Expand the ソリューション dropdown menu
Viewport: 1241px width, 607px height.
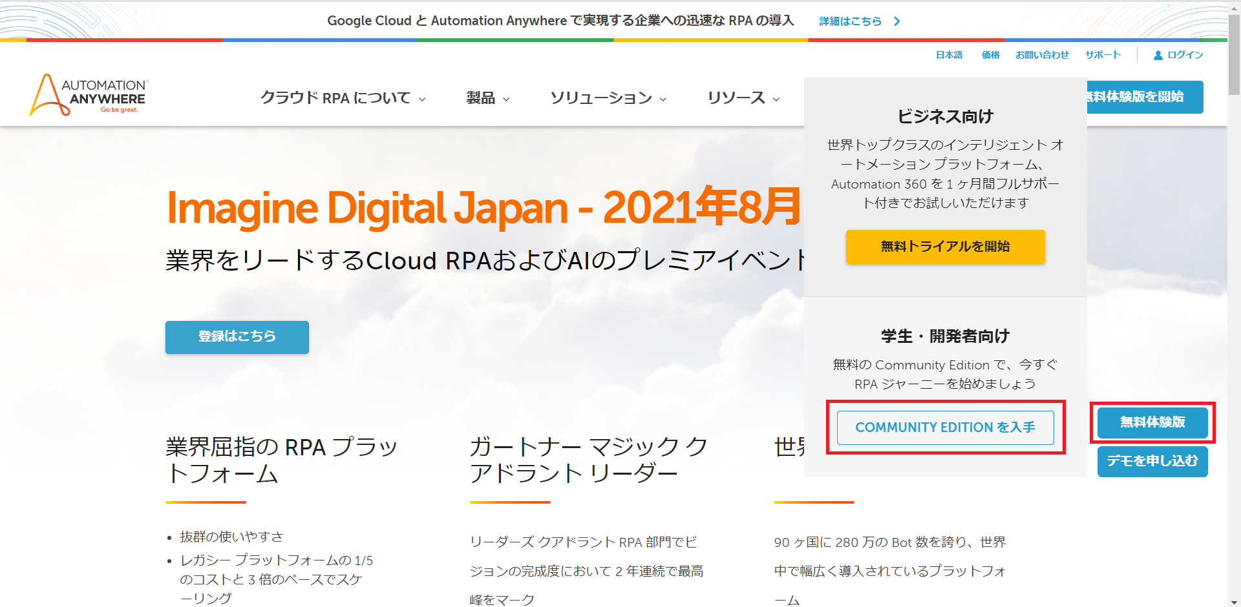click(x=608, y=98)
